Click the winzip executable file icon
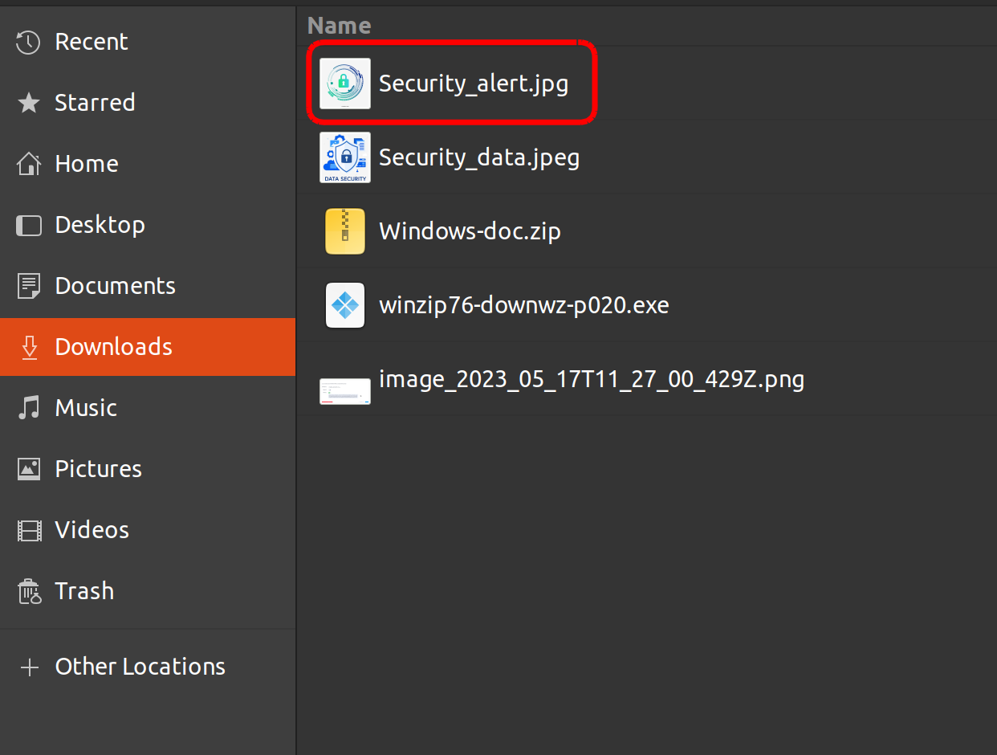The height and width of the screenshot is (755, 997). [345, 305]
